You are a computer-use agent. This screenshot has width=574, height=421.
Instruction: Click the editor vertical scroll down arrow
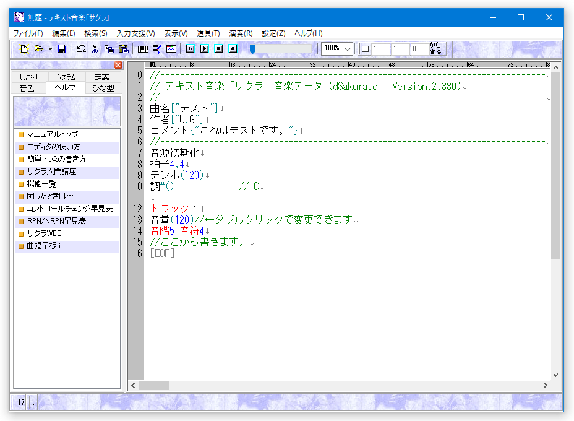(555, 375)
